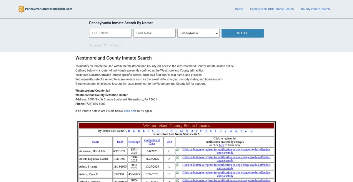Click 'here' to learn more about notifications
The height and width of the screenshot is (182, 353).
coord(222,145)
